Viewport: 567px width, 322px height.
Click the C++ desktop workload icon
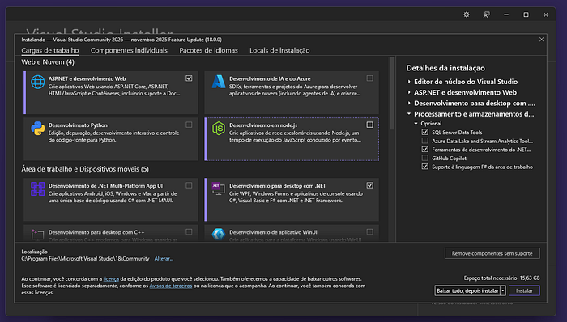coord(37,235)
